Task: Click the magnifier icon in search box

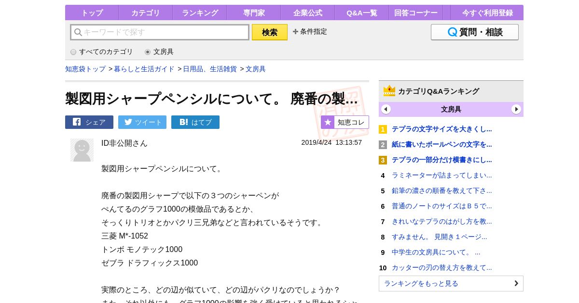Action: click(x=78, y=32)
